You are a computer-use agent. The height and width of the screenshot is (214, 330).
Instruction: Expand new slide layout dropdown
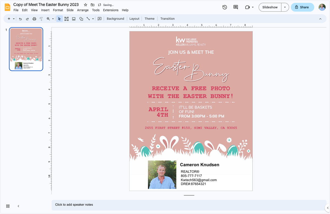tap(14, 19)
